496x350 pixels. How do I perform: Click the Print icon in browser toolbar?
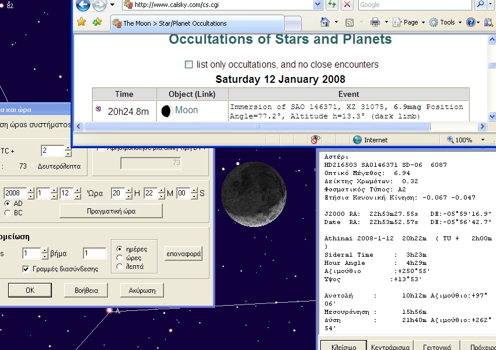(375, 22)
